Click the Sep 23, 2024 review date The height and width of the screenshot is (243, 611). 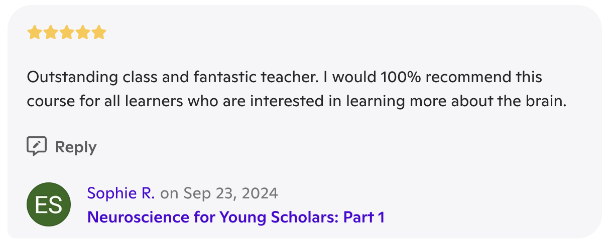230,193
